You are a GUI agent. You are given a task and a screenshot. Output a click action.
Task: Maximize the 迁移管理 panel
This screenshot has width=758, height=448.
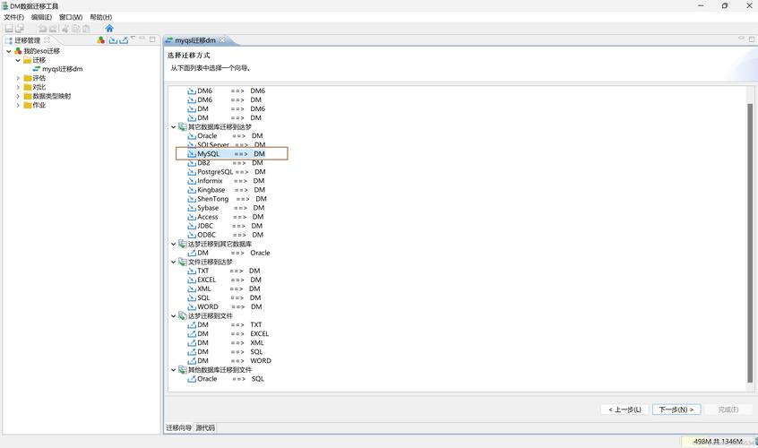[x=152, y=40]
